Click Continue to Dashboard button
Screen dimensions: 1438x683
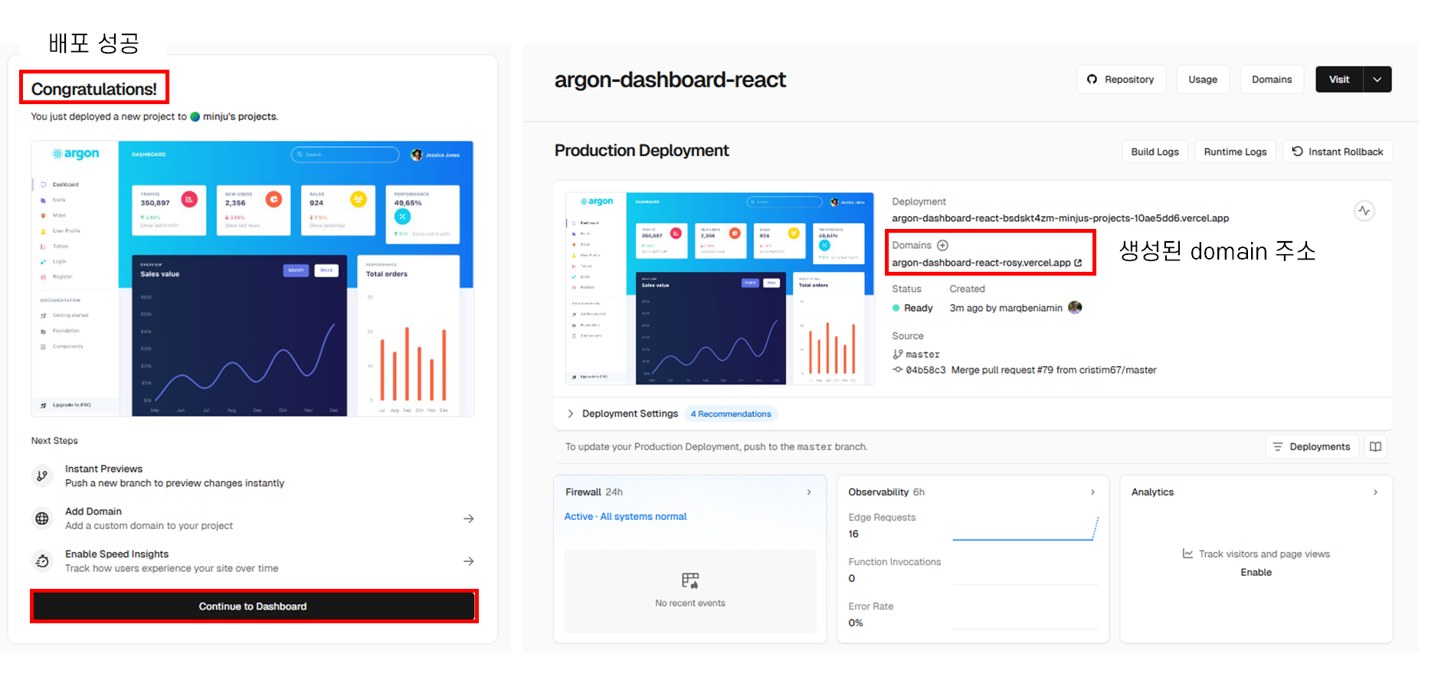click(x=254, y=606)
